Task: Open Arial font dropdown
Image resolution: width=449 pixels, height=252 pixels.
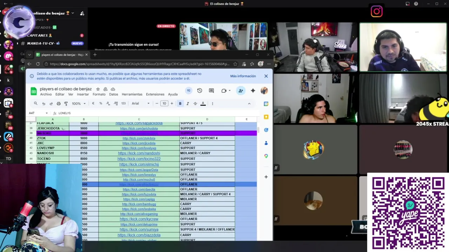Action: [x=141, y=104]
